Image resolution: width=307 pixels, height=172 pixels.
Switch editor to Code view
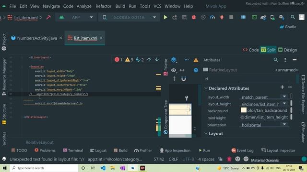point(251,50)
